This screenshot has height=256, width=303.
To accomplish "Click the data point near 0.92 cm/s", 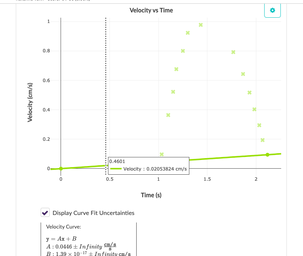I will click(x=187, y=33).
